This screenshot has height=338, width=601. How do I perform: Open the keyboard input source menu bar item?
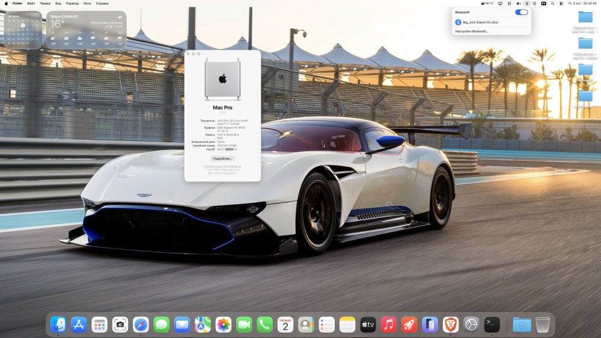(x=543, y=4)
